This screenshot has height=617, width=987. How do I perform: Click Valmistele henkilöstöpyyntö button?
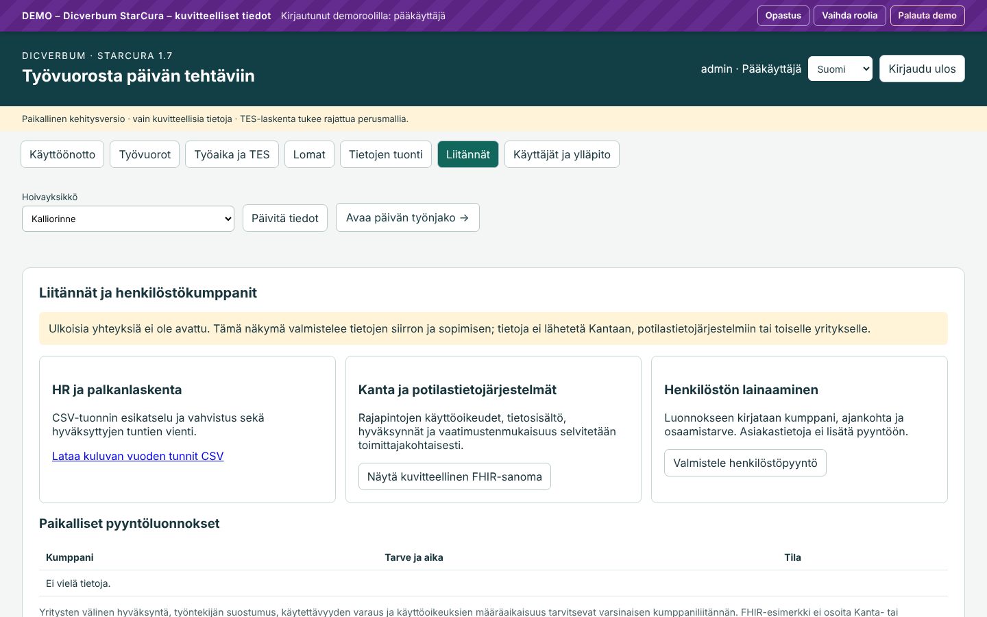[x=745, y=463]
